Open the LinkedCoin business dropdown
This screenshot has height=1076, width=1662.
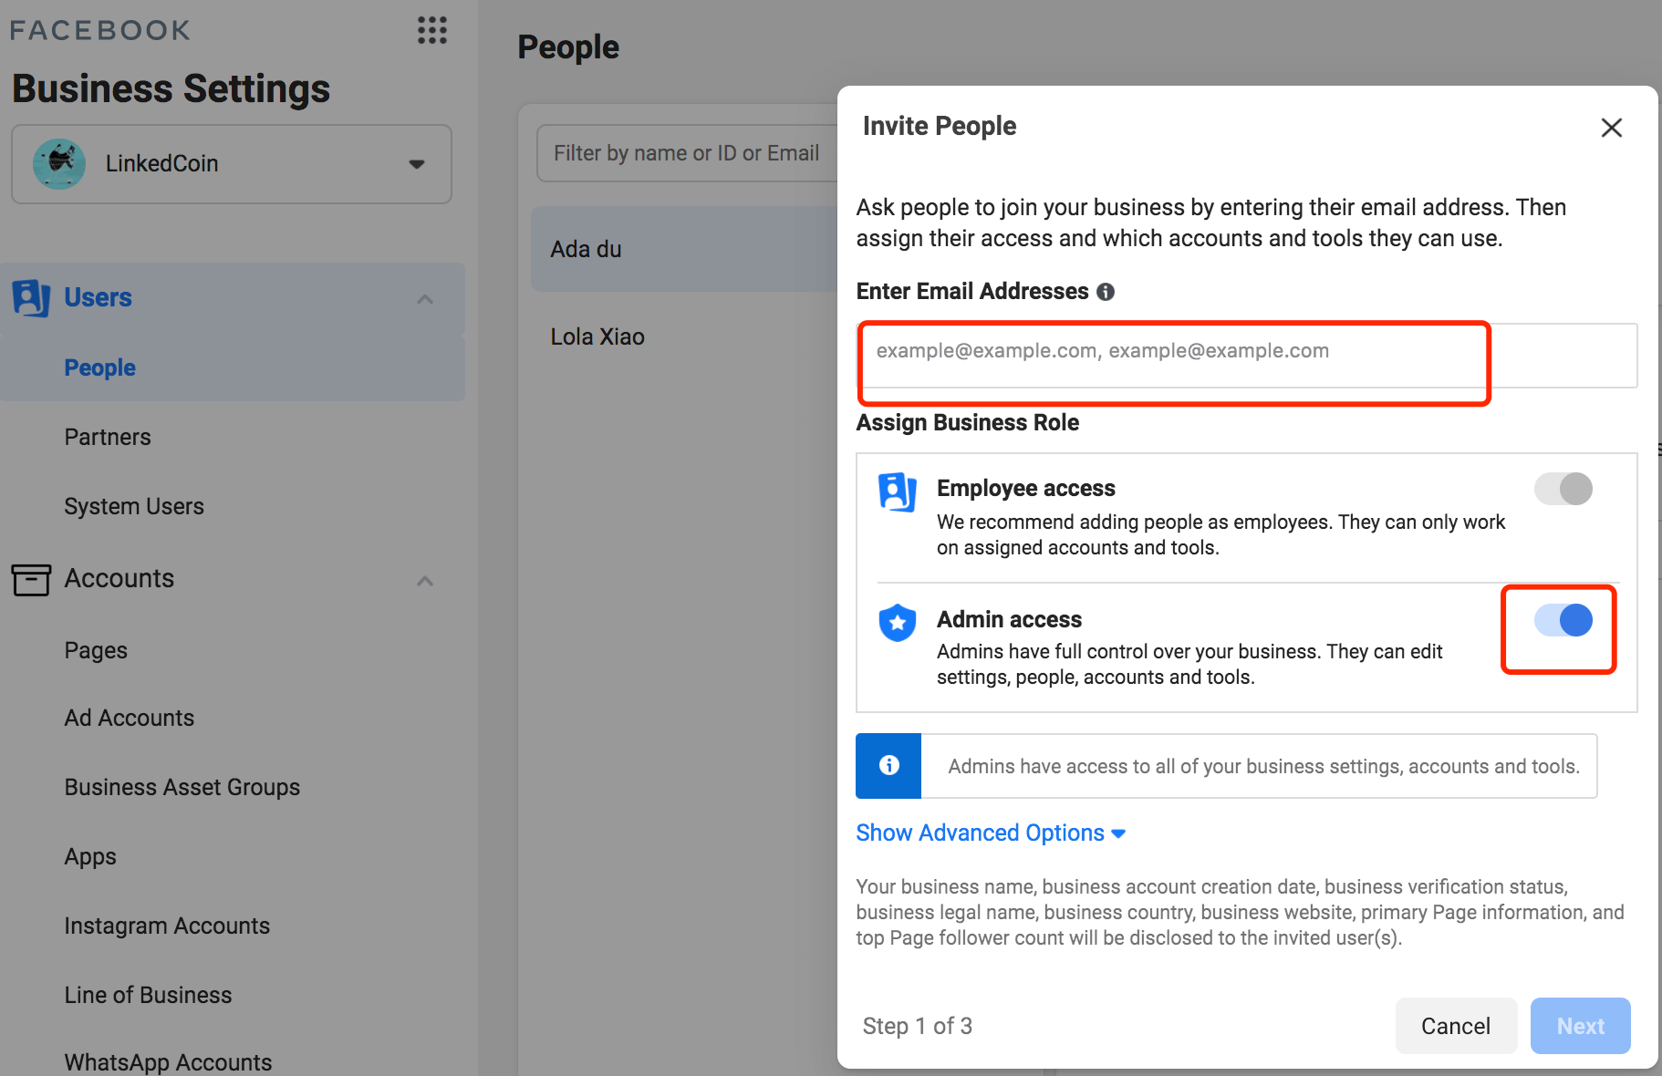pos(416,164)
